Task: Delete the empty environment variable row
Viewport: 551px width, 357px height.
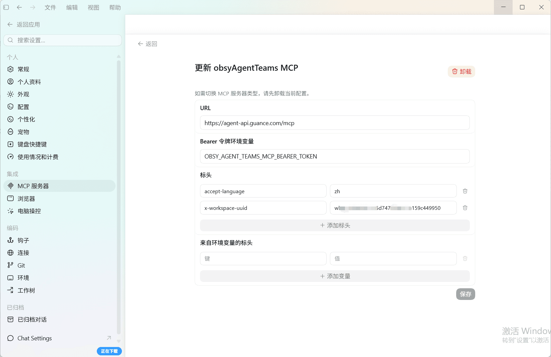Action: tap(465, 259)
